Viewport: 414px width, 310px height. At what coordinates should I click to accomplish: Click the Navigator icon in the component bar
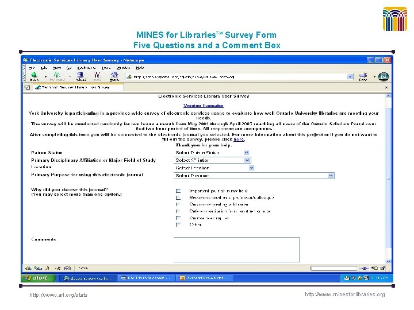coord(28,268)
